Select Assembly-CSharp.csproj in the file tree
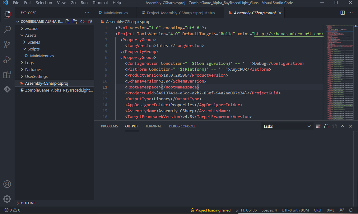 pyautogui.click(x=54, y=83)
